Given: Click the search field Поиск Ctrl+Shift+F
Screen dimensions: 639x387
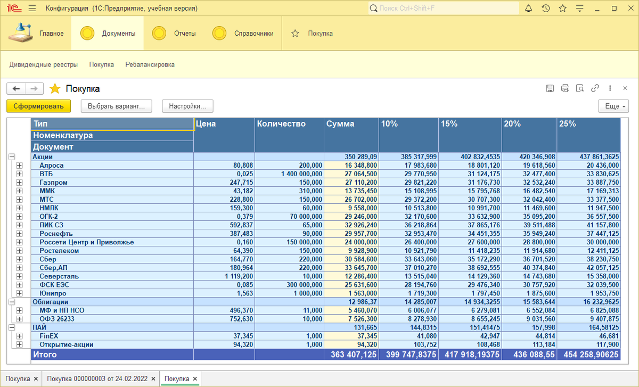Looking at the screenshot, I should [x=444, y=9].
